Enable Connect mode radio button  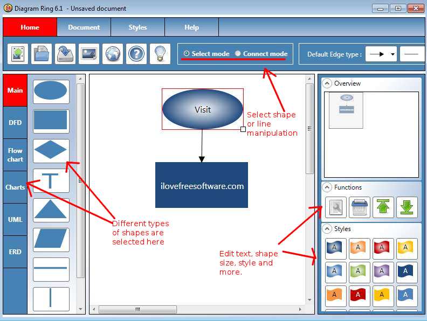[238, 54]
